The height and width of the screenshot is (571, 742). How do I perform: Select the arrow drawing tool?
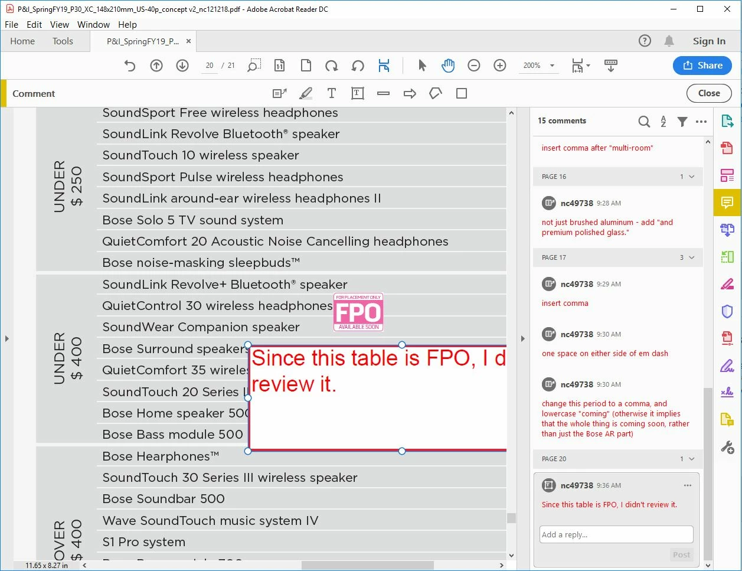(x=410, y=93)
